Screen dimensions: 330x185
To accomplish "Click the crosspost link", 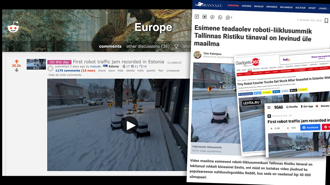I will [x=173, y=70].
